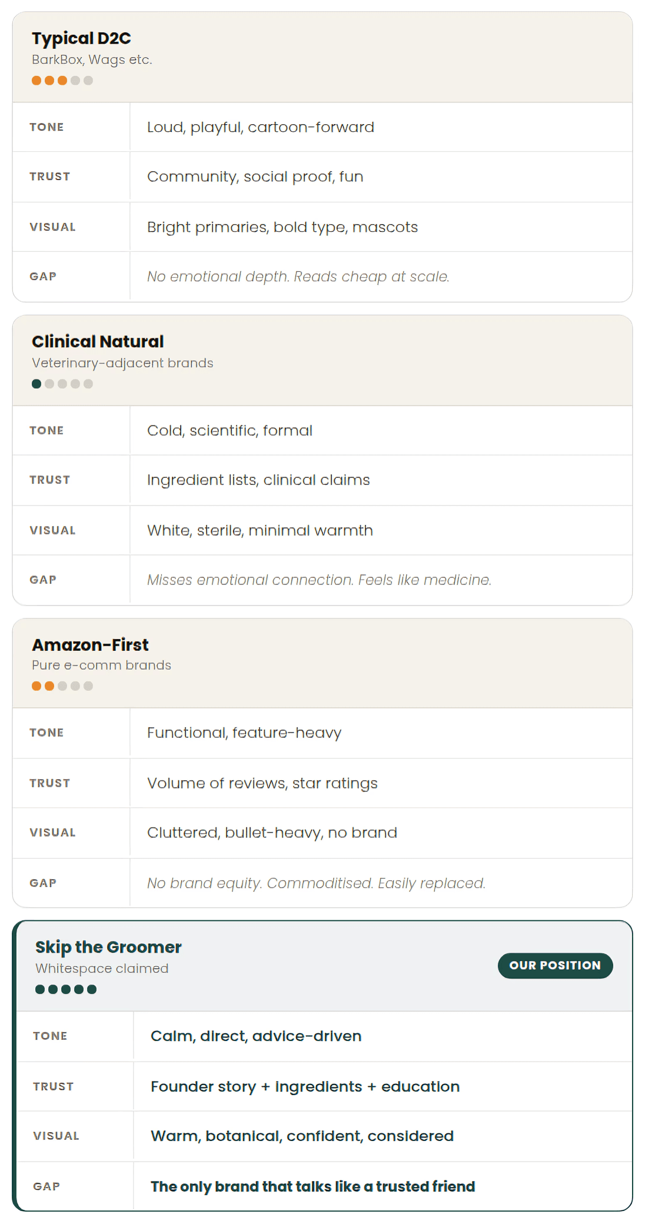Click 'Community, social proof, fun' trust row
This screenshot has height=1224, width=645.
click(x=322, y=177)
